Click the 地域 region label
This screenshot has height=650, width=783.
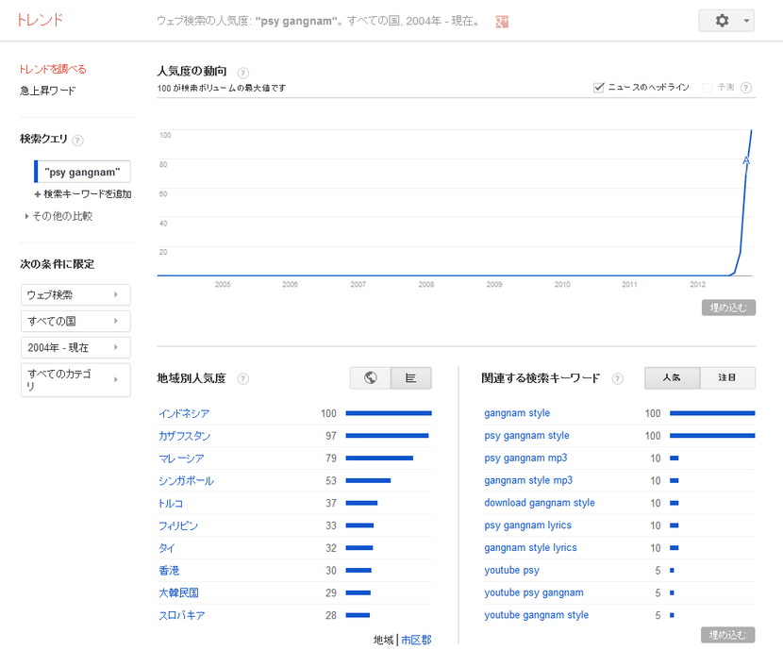(384, 640)
